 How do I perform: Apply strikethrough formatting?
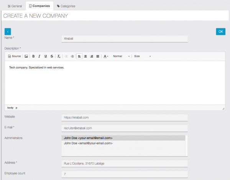click(x=52, y=56)
